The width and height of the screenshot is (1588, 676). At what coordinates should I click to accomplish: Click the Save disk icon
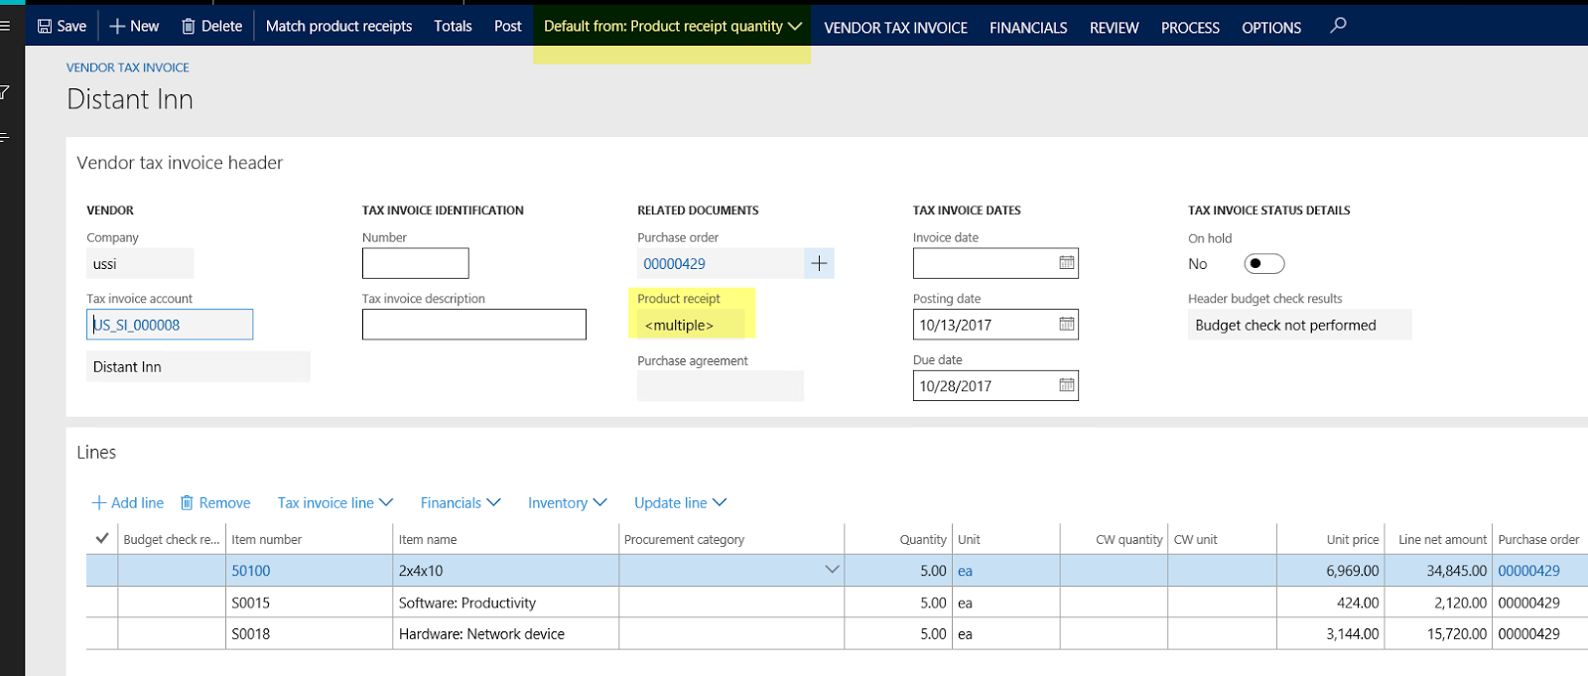click(x=45, y=26)
